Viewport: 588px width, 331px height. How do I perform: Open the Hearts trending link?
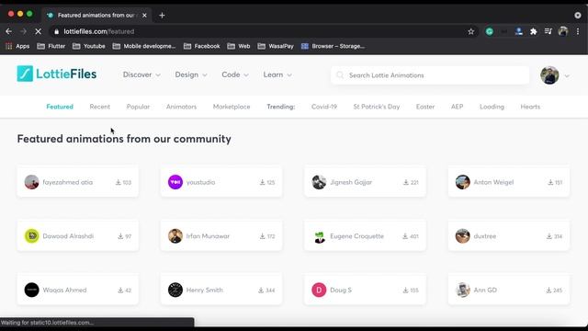[x=530, y=107]
